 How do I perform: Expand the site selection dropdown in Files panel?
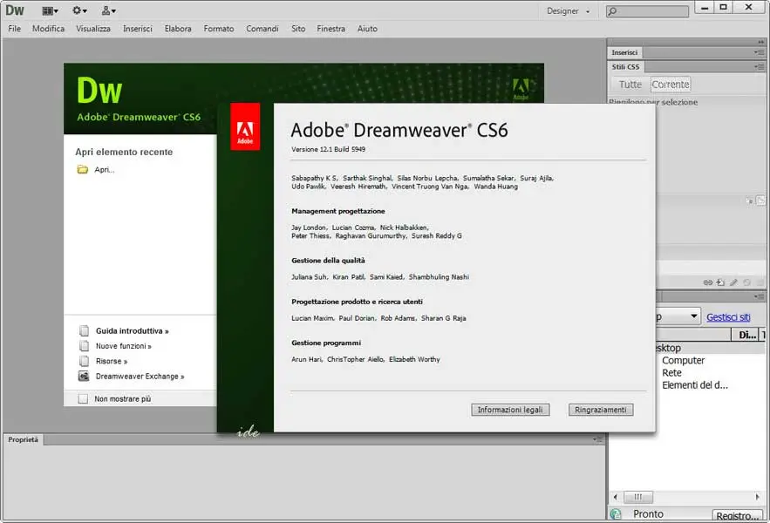693,316
